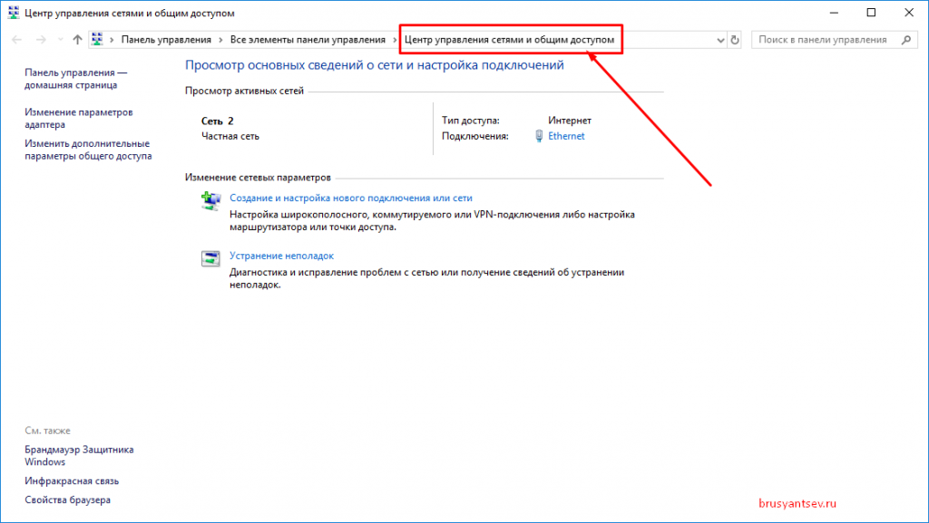
Task: Click the Изменение сетевых параметров section label
Action: 258,178
